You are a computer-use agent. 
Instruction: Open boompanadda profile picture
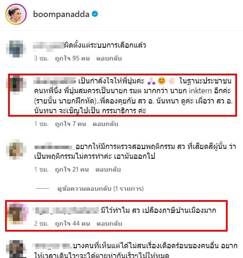click(16, 14)
